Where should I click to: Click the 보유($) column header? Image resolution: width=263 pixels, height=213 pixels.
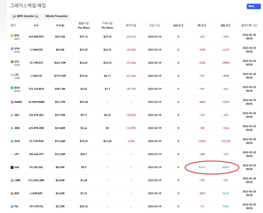tap(60, 26)
